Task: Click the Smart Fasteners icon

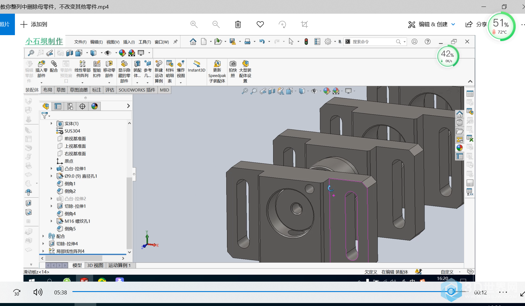Action: [x=97, y=64]
